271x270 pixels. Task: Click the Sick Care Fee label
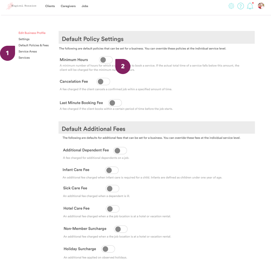click(75, 188)
